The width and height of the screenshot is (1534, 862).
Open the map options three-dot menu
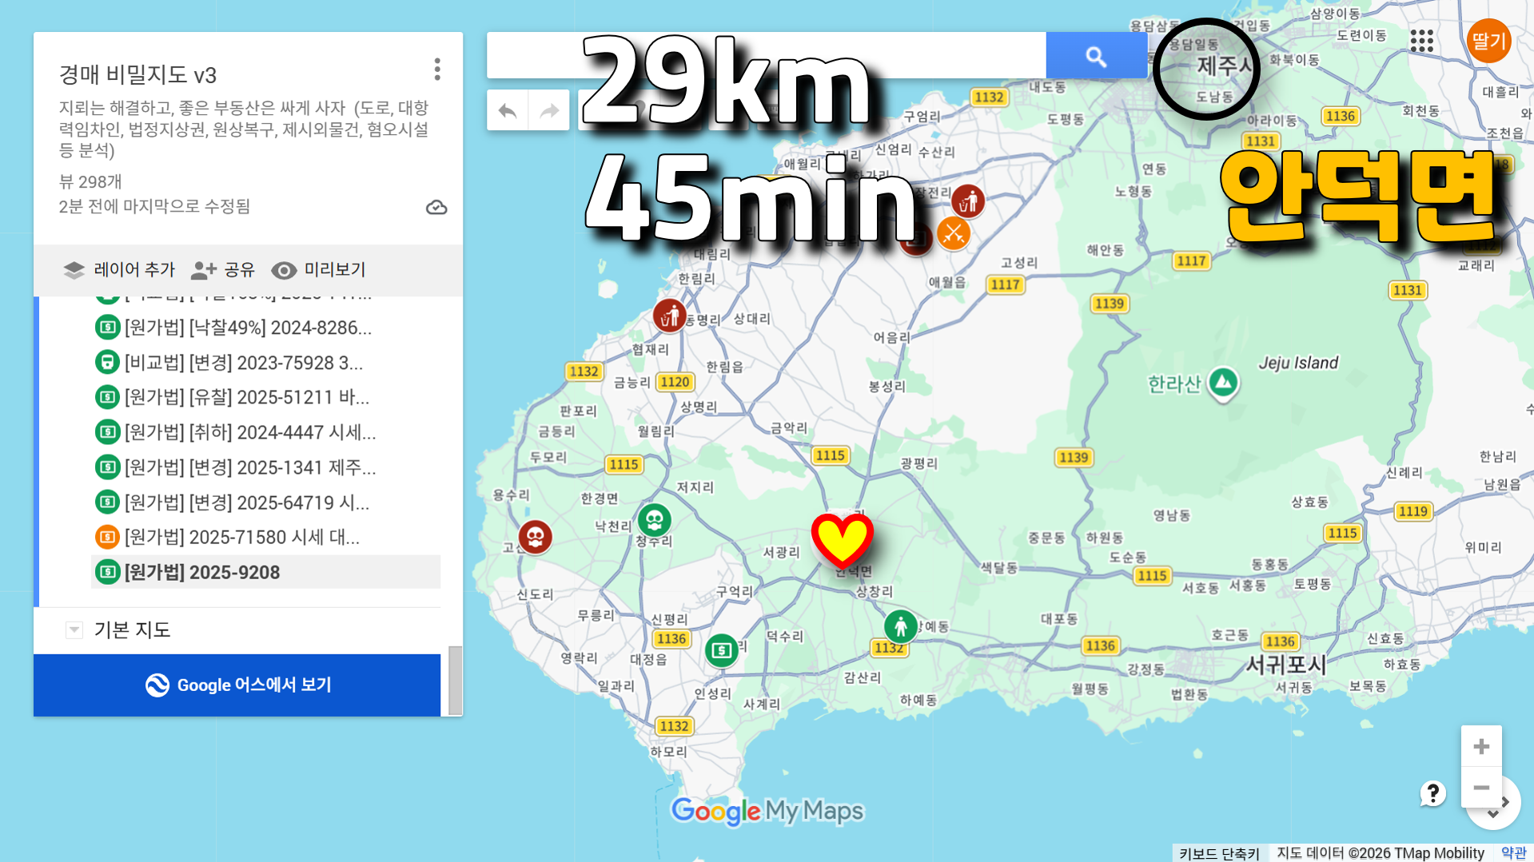(x=436, y=70)
